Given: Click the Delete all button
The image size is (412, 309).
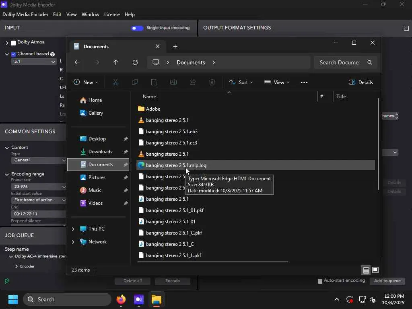Looking at the screenshot, I should (132, 281).
